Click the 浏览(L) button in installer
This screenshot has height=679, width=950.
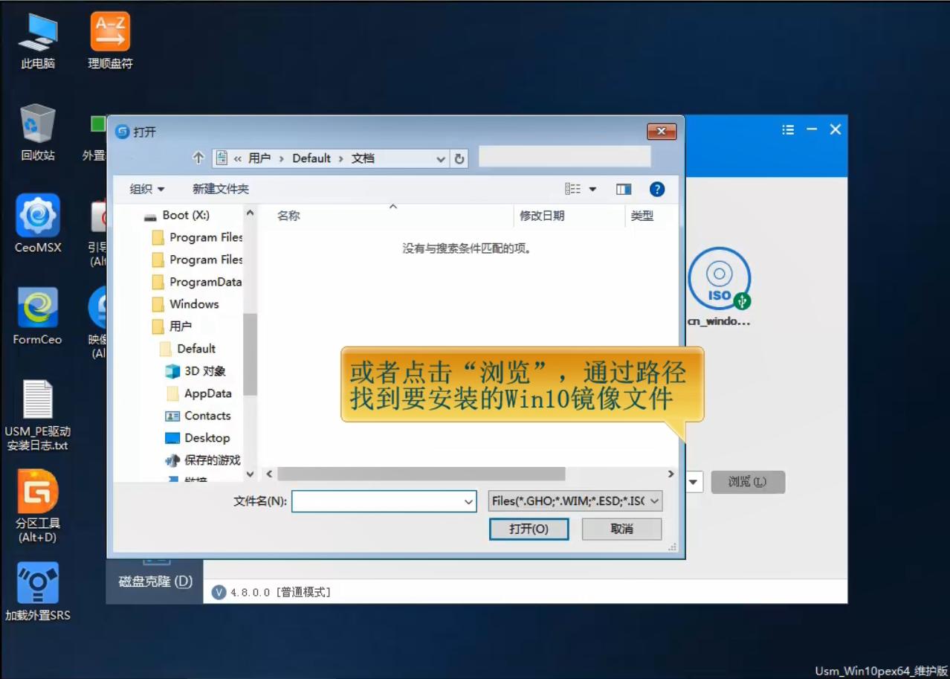click(748, 482)
